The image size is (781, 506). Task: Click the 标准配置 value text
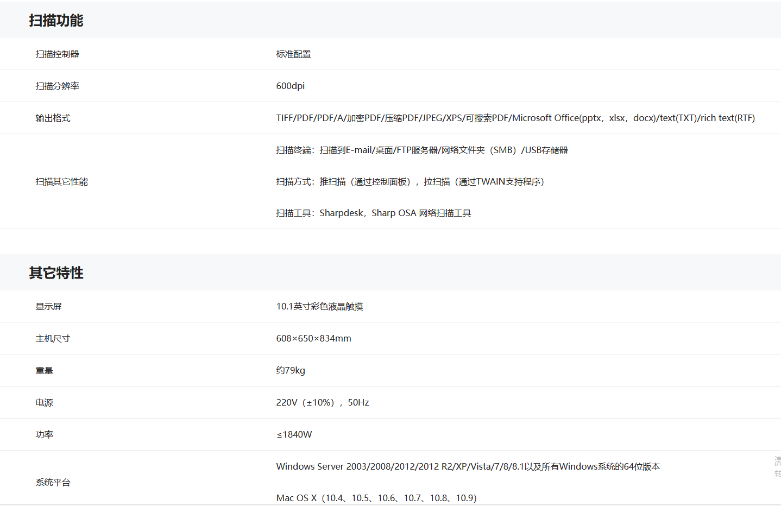(293, 54)
